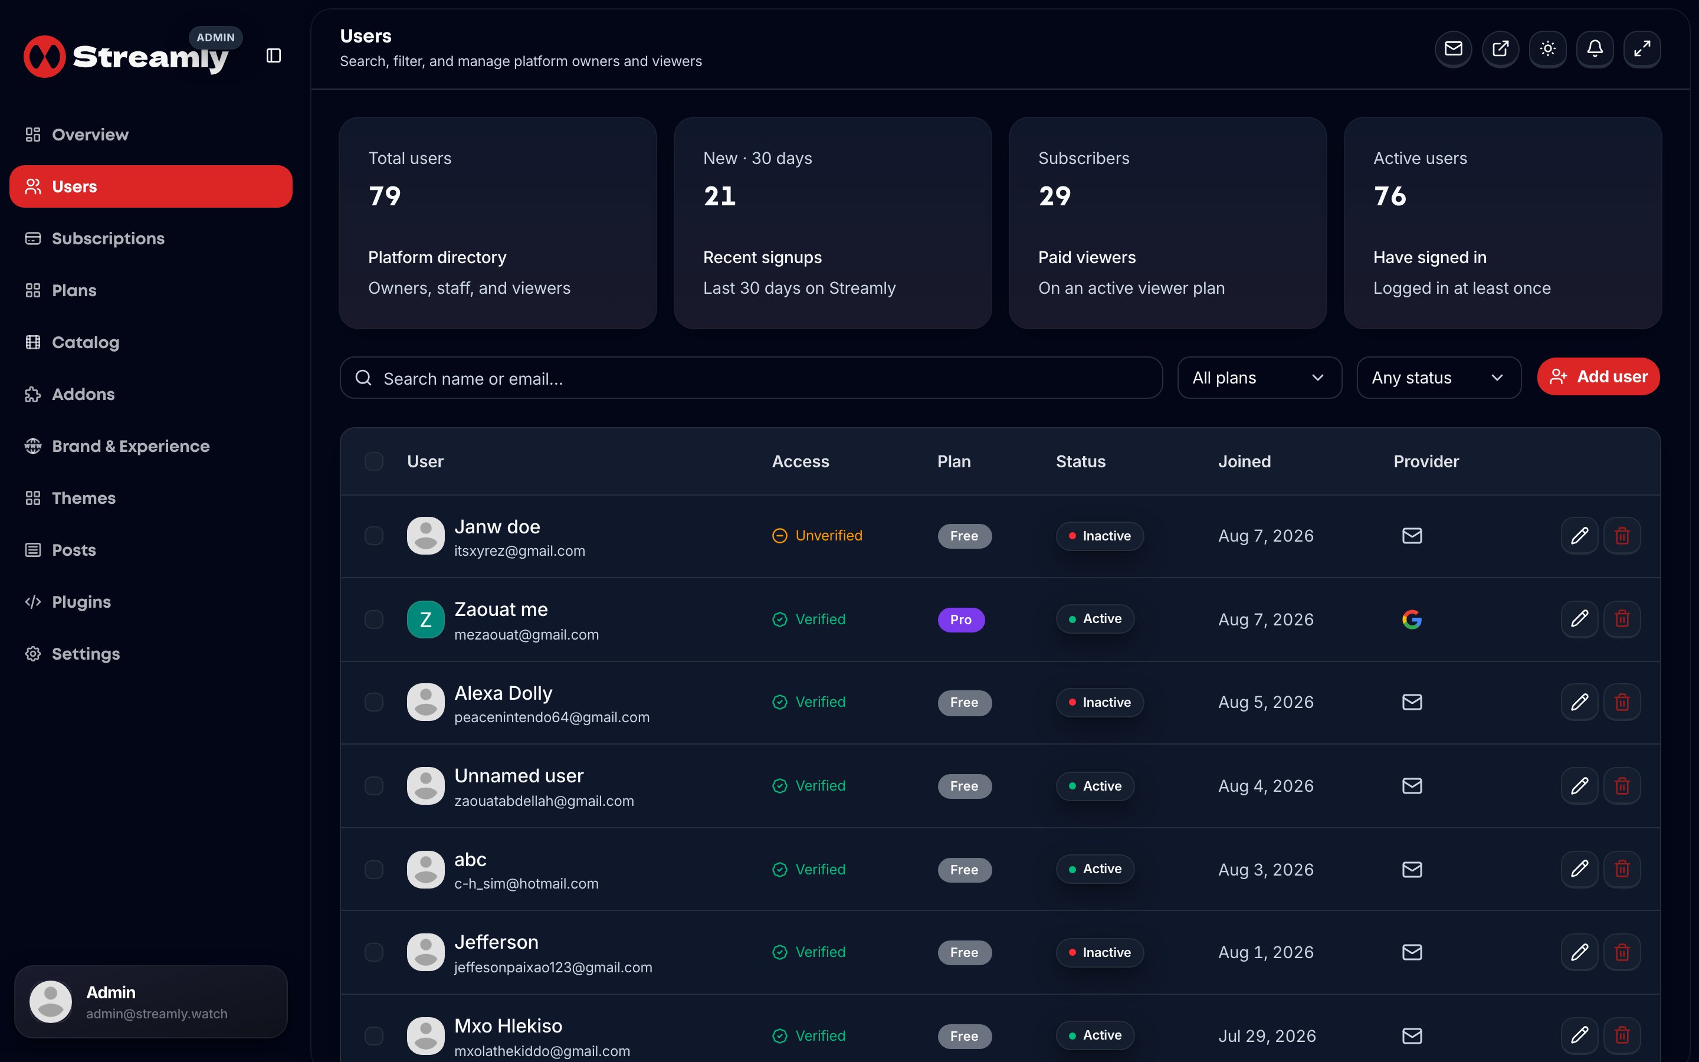This screenshot has width=1699, height=1062.
Task: Click the Total users stat card
Action: tap(498, 222)
